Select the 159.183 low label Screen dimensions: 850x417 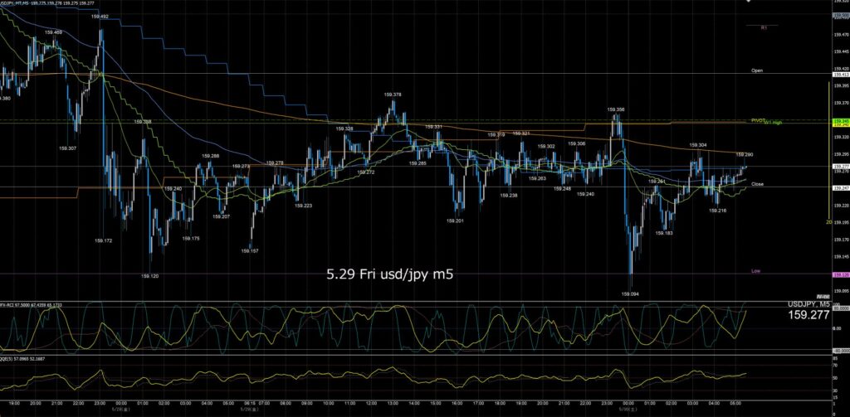tap(664, 233)
